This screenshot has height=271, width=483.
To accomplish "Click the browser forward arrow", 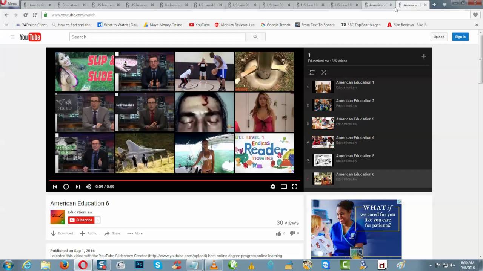I will 15,15.
